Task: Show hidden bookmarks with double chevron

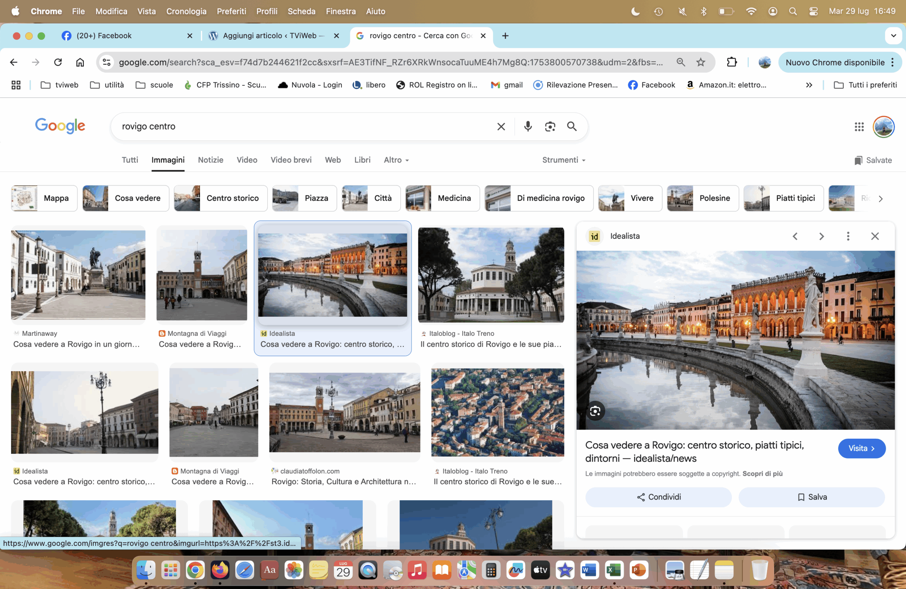Action: 809,85
